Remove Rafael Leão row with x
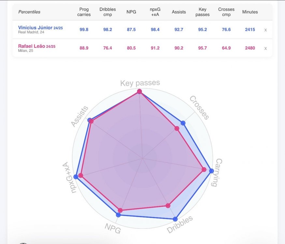 tap(265, 48)
